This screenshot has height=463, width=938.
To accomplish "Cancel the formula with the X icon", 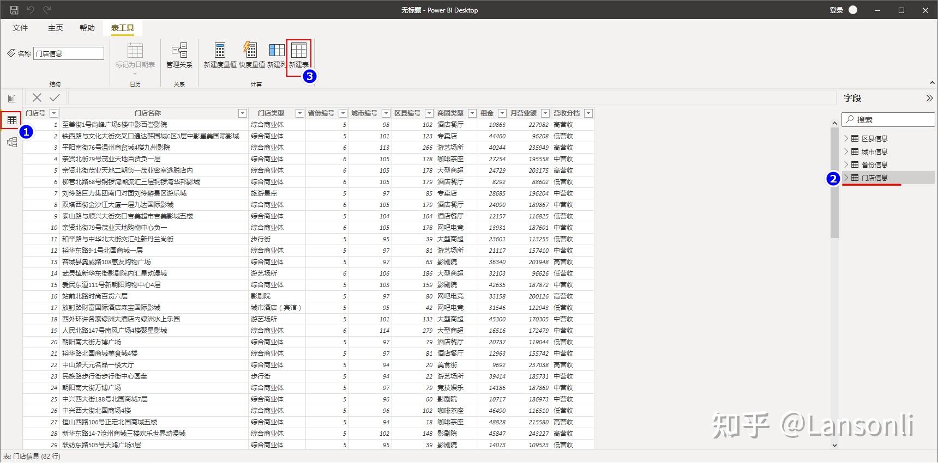I will click(37, 98).
